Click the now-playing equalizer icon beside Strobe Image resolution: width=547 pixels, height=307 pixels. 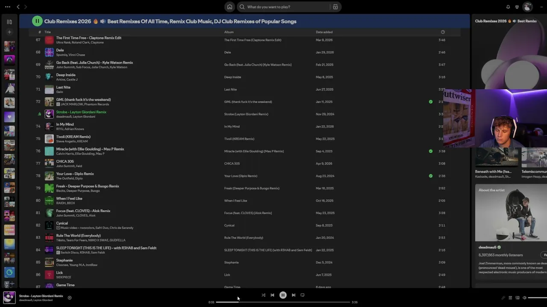(39, 114)
